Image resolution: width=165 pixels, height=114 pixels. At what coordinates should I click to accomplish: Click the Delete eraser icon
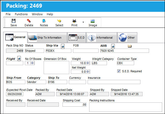click(29, 21)
